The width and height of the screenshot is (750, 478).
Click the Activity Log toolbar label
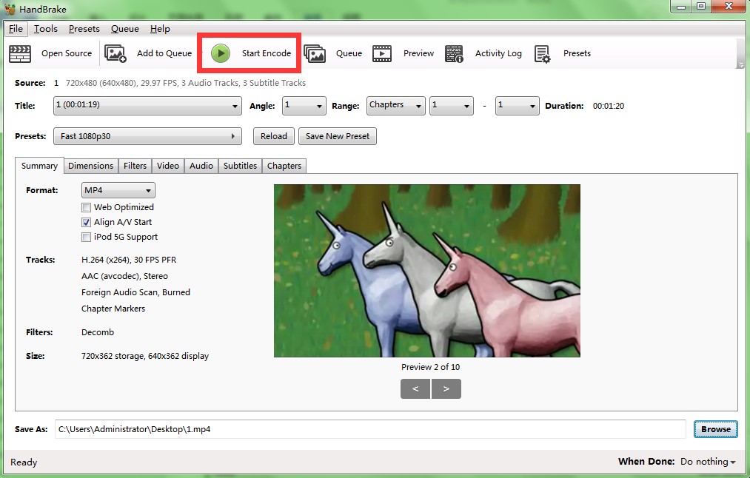click(x=498, y=53)
